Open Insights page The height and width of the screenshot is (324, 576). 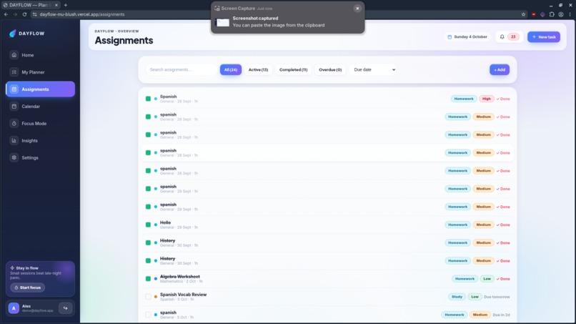(x=40, y=140)
